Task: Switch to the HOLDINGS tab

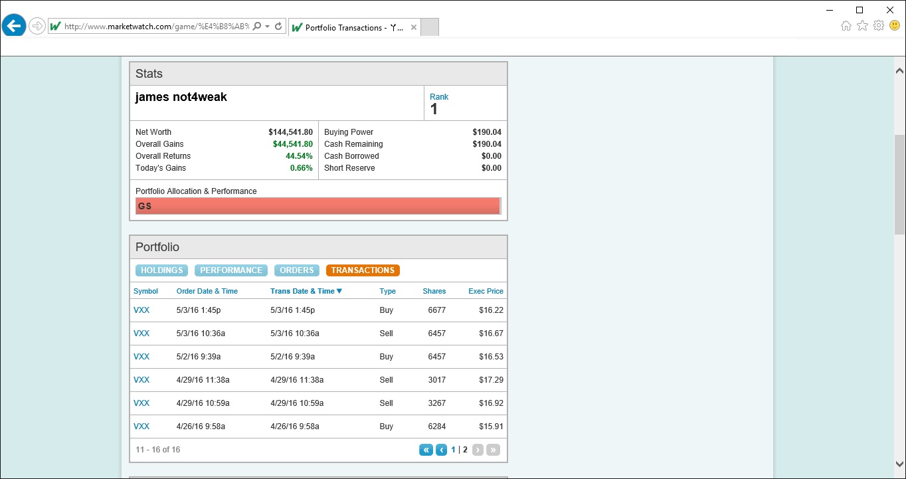Action: click(x=161, y=270)
